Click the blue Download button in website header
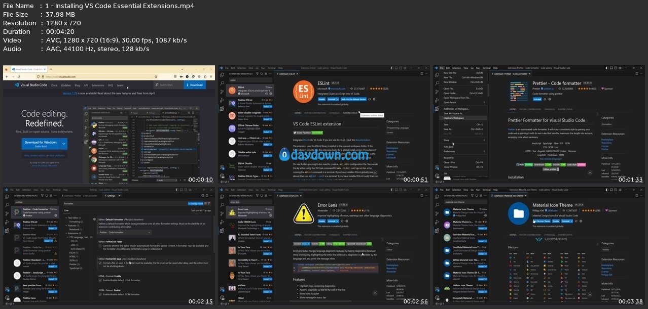Image resolution: width=648 pixels, height=309 pixels. (x=195, y=85)
